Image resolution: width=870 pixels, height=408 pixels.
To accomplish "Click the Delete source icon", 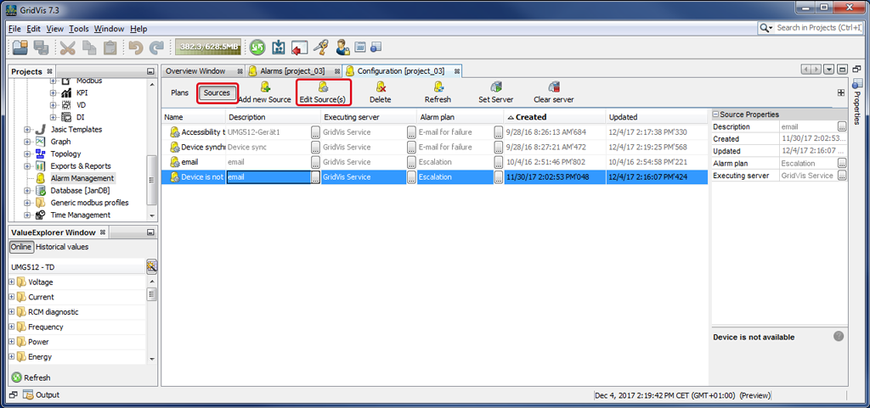I will coord(381,87).
